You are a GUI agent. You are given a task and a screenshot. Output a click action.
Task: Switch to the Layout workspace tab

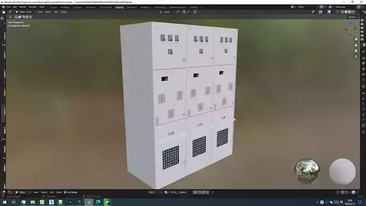point(54,8)
